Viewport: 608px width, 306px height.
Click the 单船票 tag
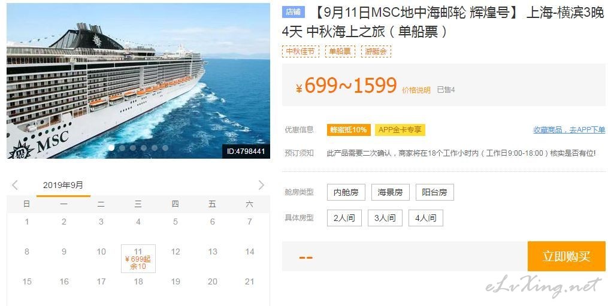pyautogui.click(x=340, y=51)
